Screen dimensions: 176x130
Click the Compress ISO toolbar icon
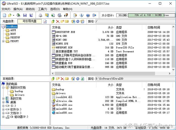(47, 15)
